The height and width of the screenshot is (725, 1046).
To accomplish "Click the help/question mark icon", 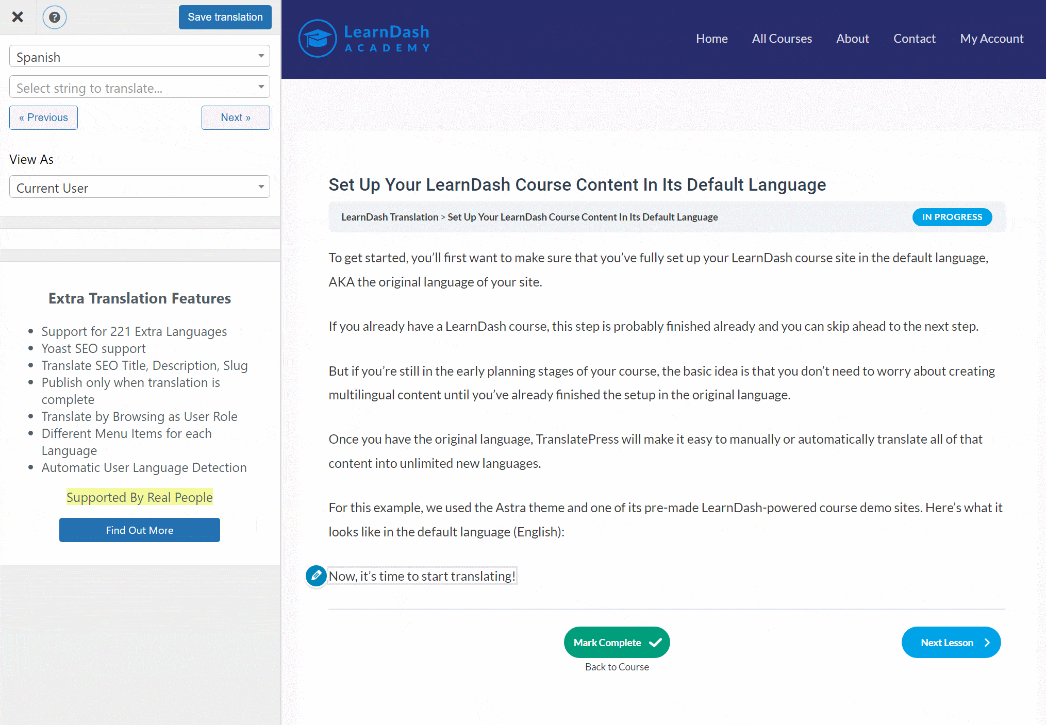I will pos(55,16).
